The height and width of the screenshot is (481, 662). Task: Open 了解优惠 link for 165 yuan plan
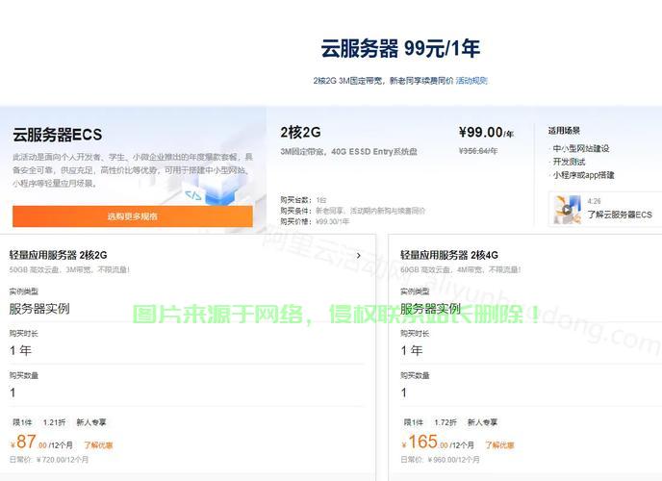click(x=498, y=445)
